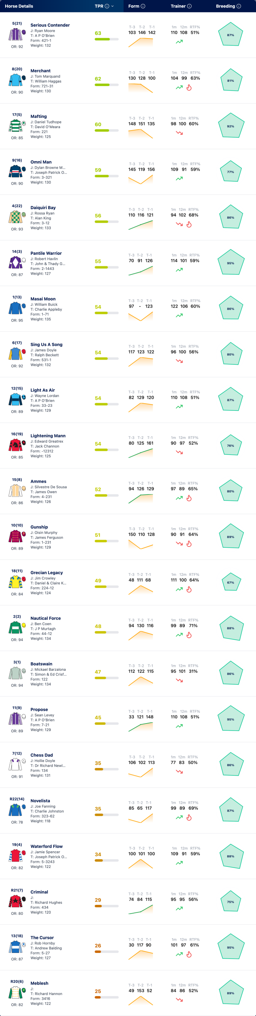Image resolution: width=256 pixels, height=1016 pixels.
Task: Open the TPR info icon in header
Action: [107, 6]
